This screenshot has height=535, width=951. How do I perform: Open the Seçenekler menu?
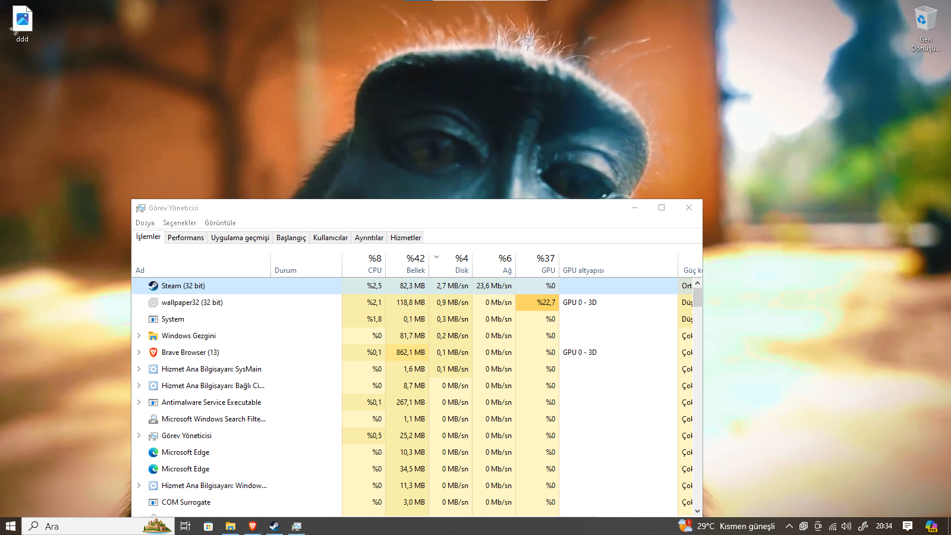click(x=180, y=223)
